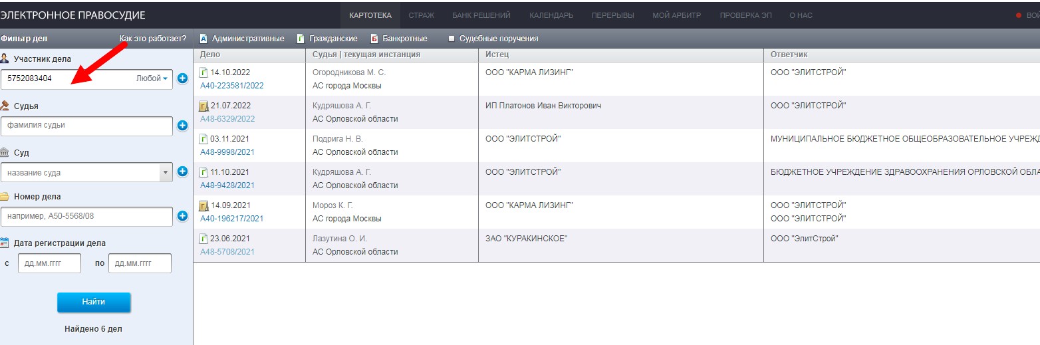Viewport: 1040px width, 345px height.
Task: Open the Любой participant type dropdown
Action: pos(152,78)
